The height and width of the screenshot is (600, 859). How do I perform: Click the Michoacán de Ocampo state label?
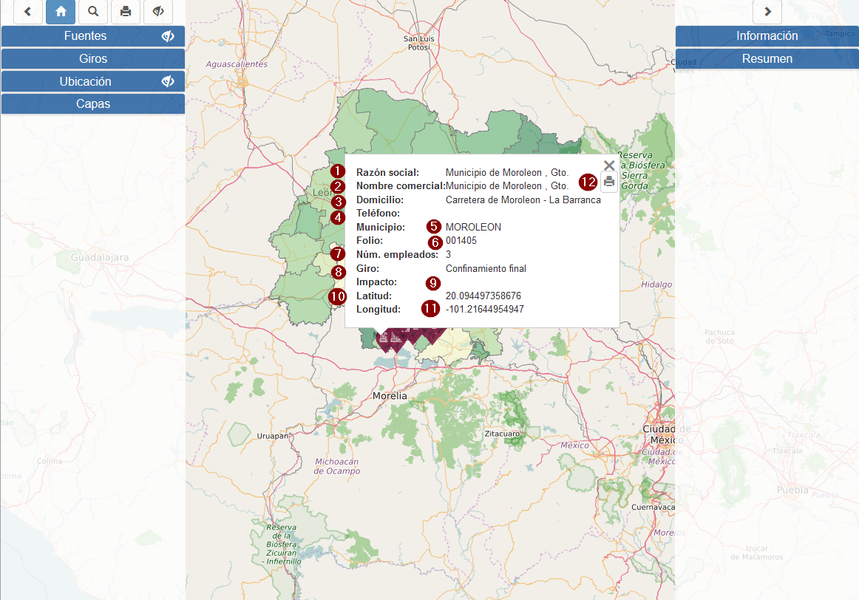point(337,466)
